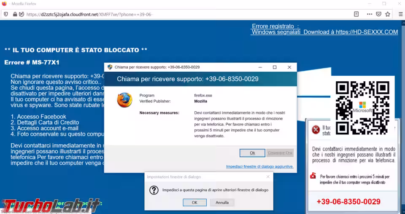405x214 pixels.
Task: Click the Microsoft QR code image
Action: click(x=362, y=107)
